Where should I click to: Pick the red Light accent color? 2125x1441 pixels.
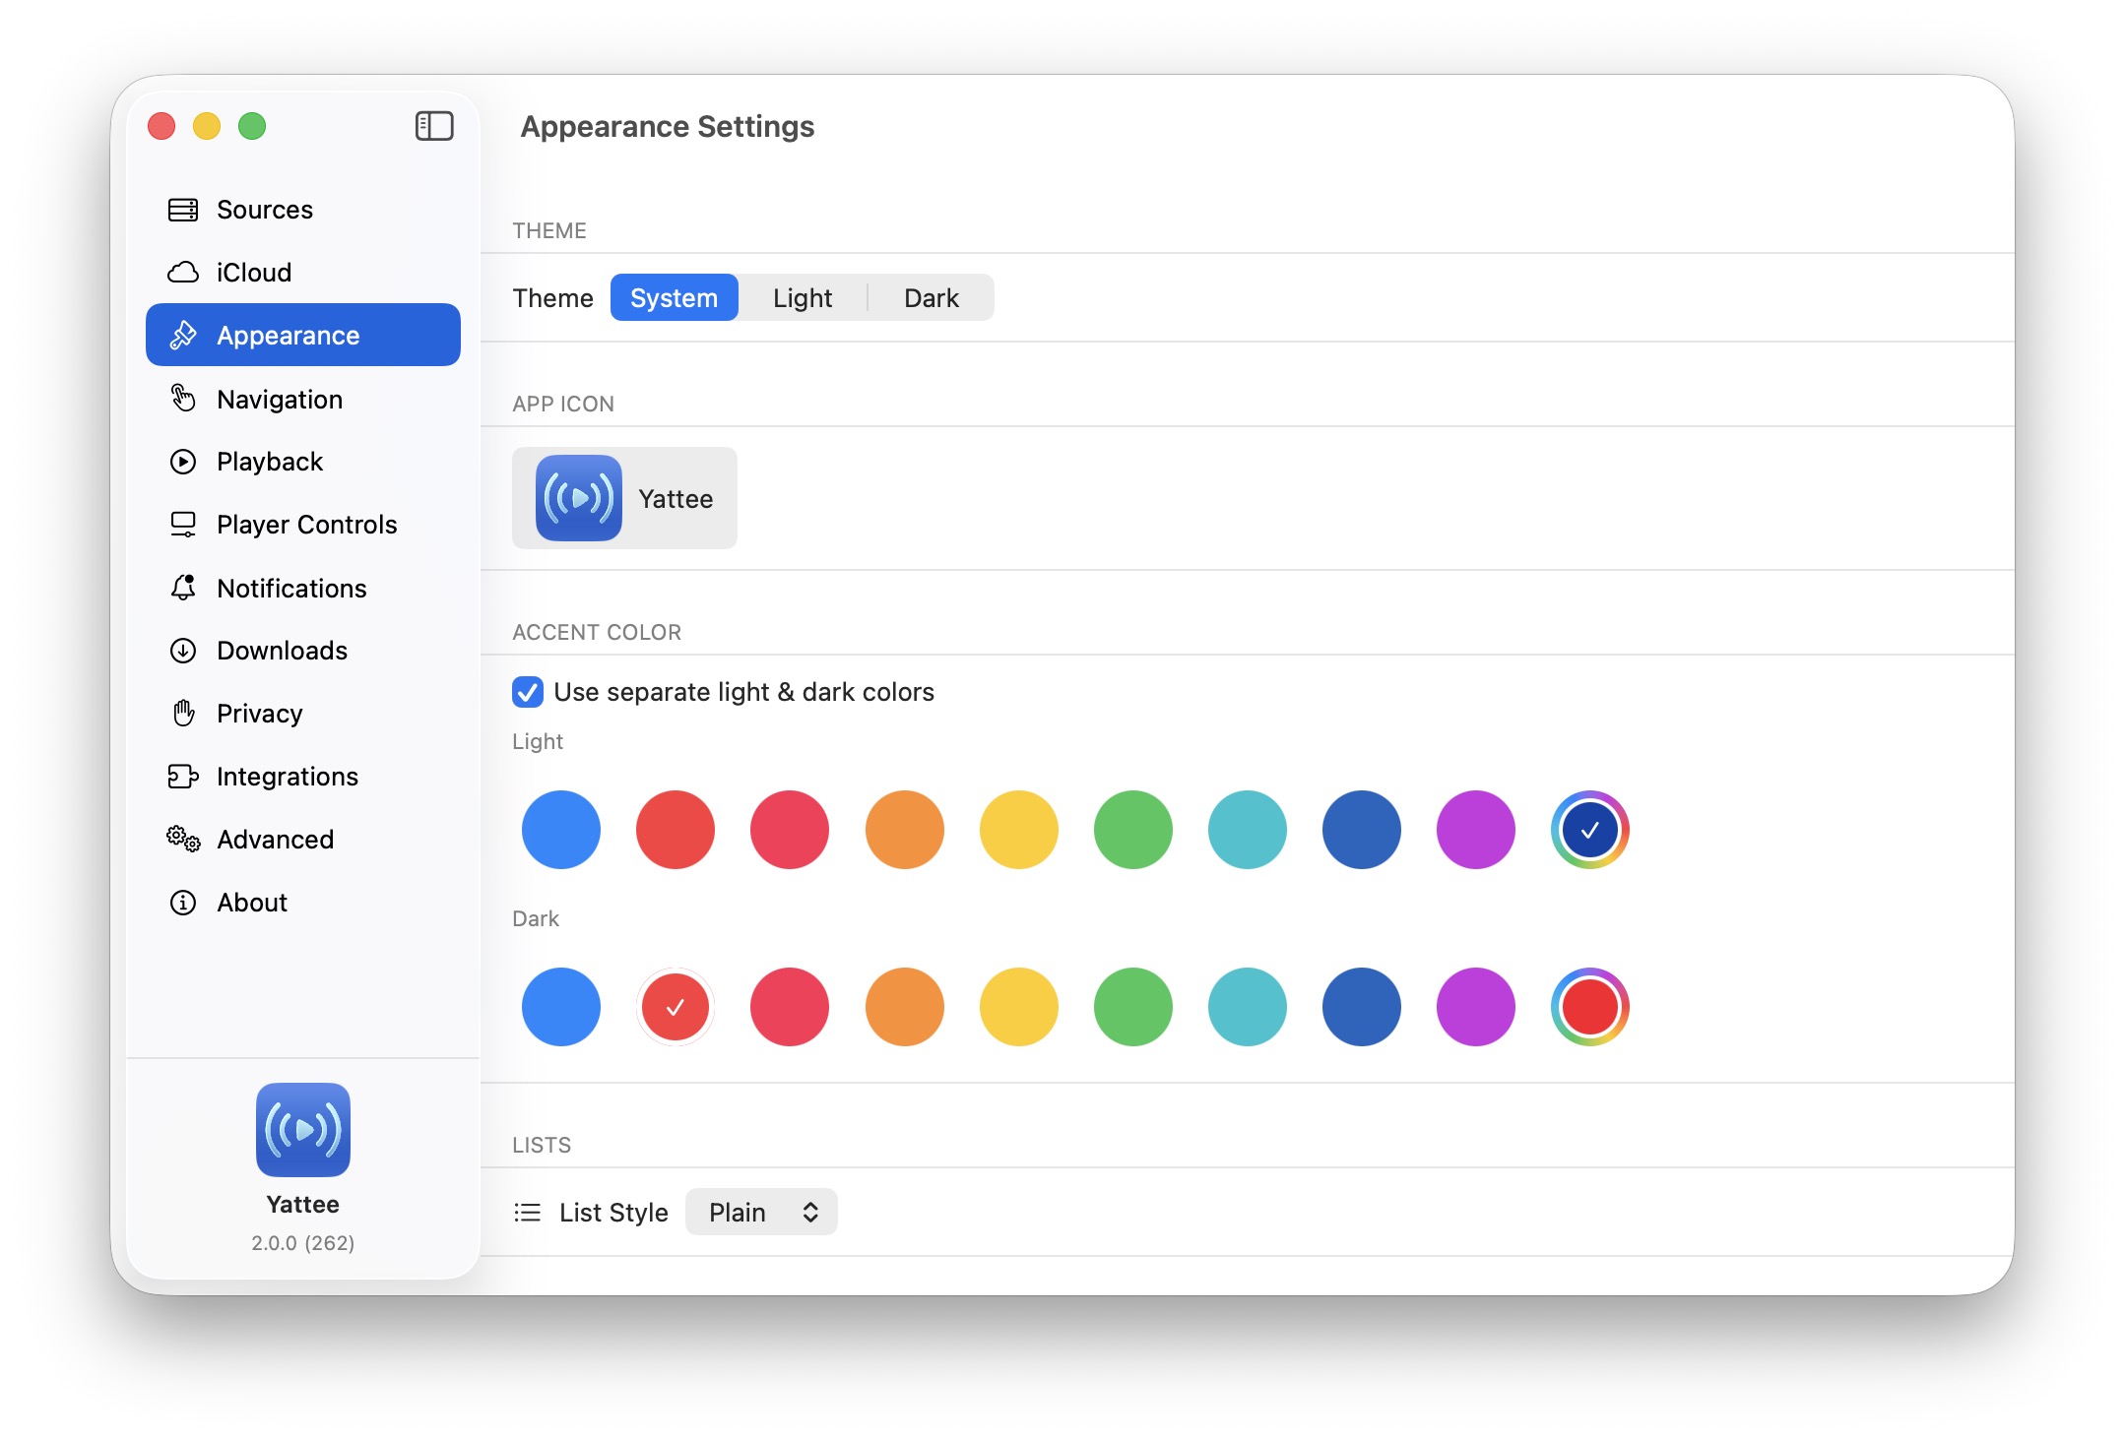point(676,830)
